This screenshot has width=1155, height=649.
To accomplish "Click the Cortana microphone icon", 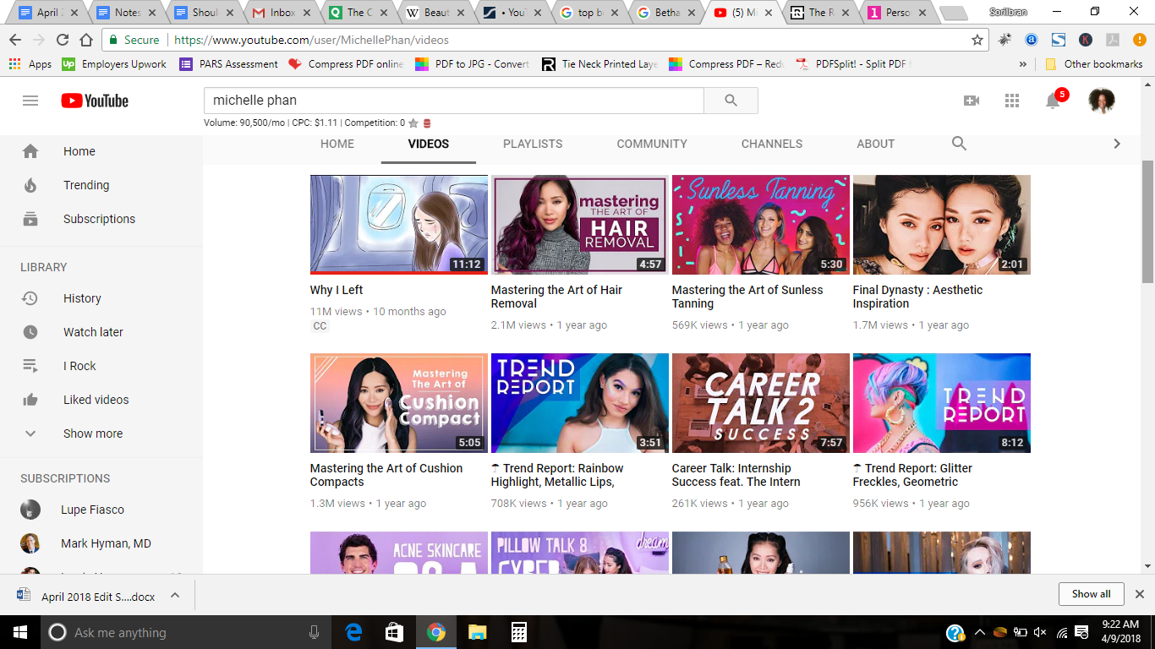I will point(315,632).
